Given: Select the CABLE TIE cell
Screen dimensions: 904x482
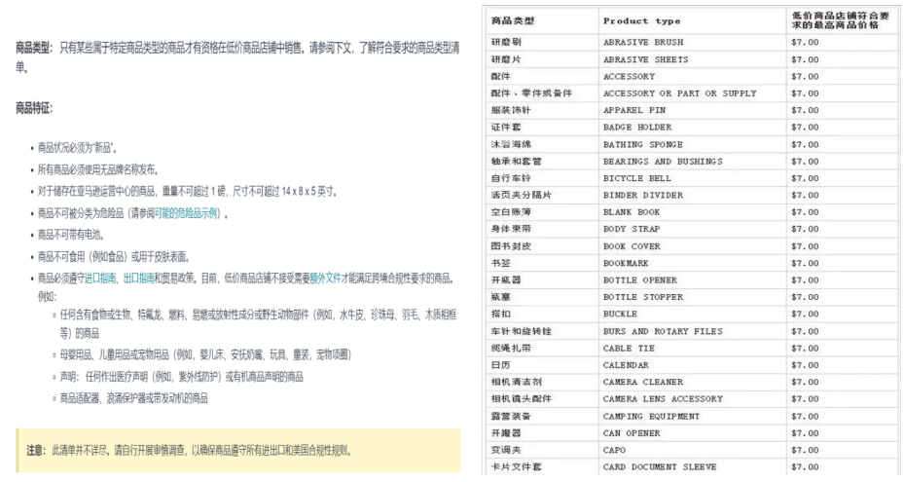Looking at the screenshot, I should pos(693,348).
